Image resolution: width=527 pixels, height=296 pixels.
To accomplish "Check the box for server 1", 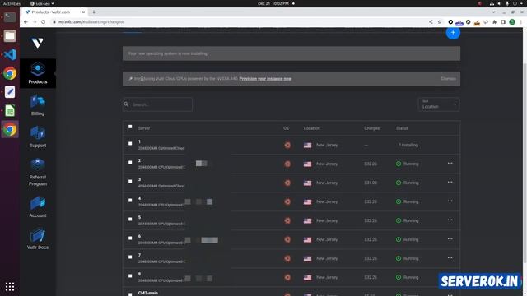I will (x=130, y=143).
